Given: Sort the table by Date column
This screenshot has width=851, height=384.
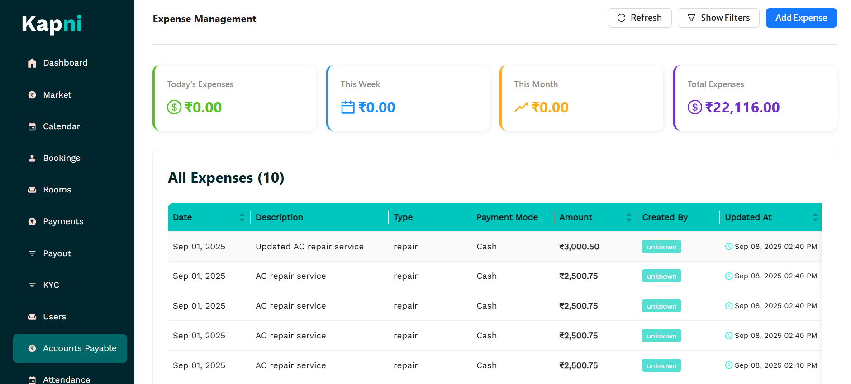Looking at the screenshot, I should (242, 217).
